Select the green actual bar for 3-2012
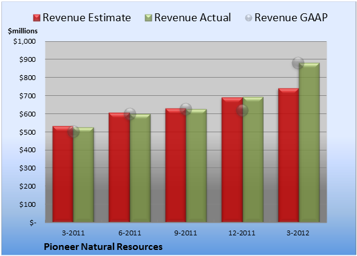Viewport: 357px width, 256px height. point(309,143)
